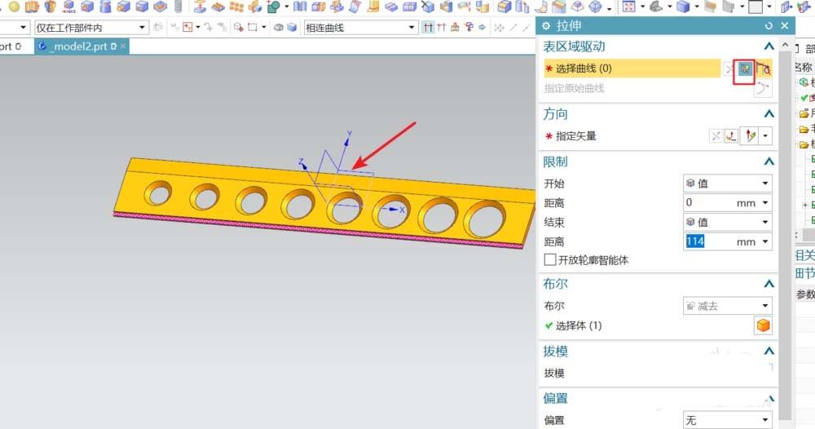Open the 开始 value type dropdown

(x=727, y=183)
